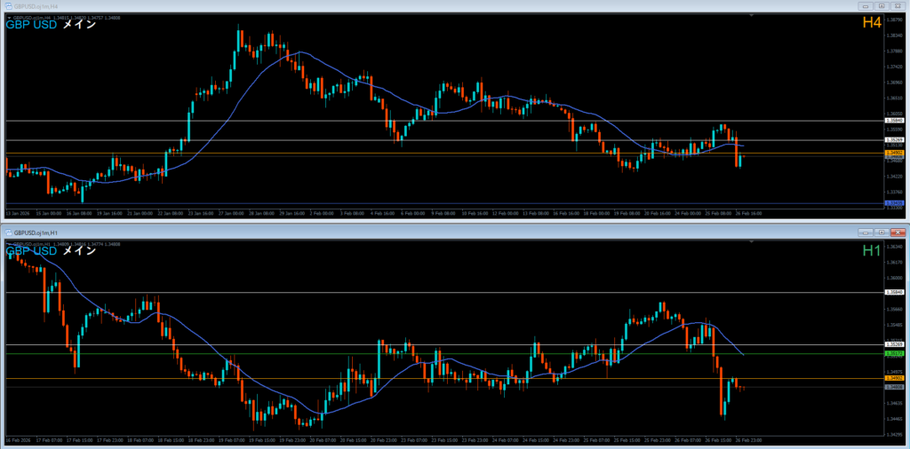The image size is (910, 449).
Task: Expand the arrow beside GBPUSD.oj1m,H4 chart info
Action: (9, 17)
